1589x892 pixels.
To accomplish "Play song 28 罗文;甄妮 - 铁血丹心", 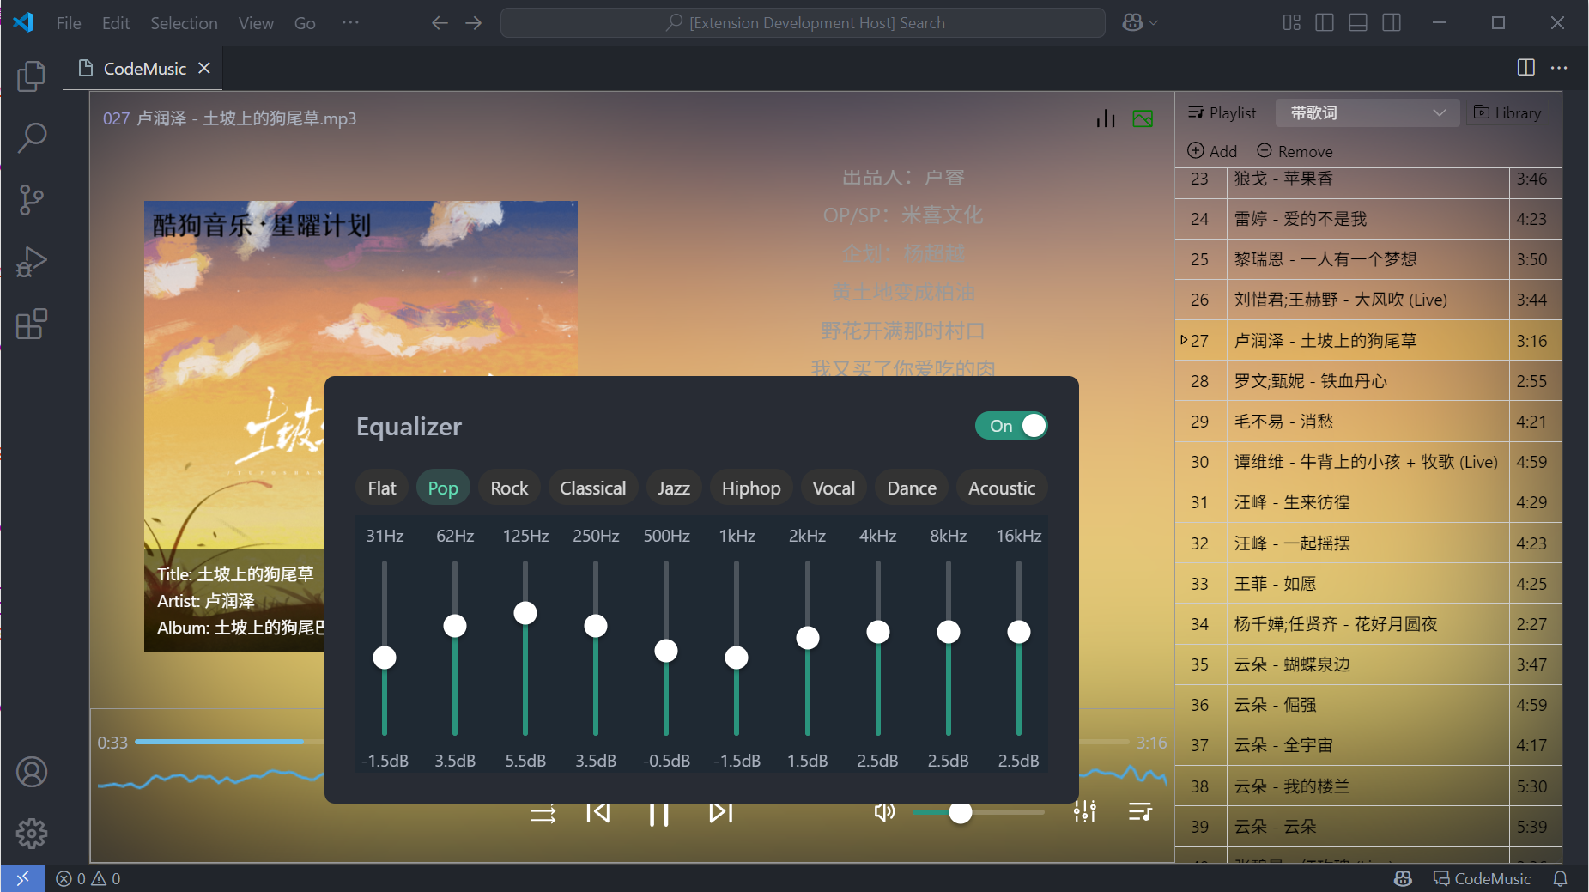I will 1368,380.
